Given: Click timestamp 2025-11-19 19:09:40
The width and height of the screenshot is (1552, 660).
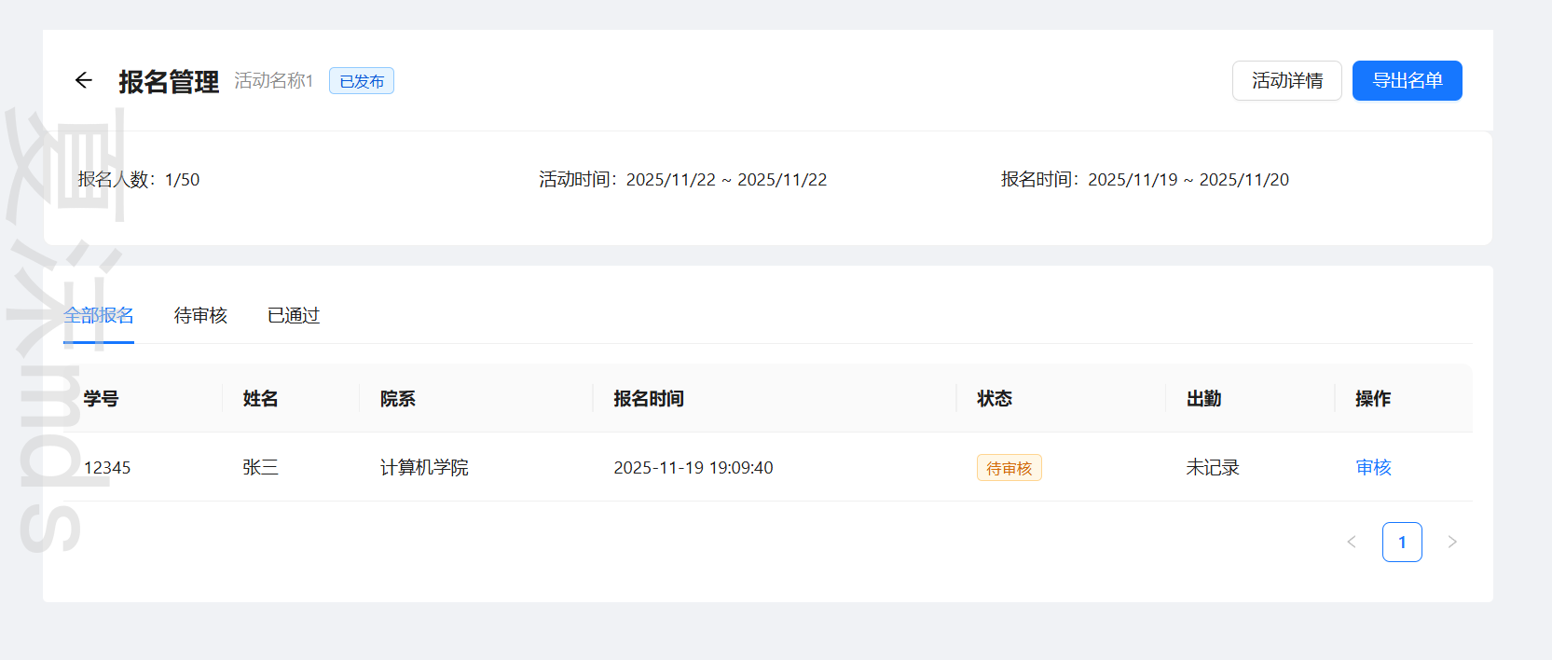Looking at the screenshot, I should coord(694,467).
